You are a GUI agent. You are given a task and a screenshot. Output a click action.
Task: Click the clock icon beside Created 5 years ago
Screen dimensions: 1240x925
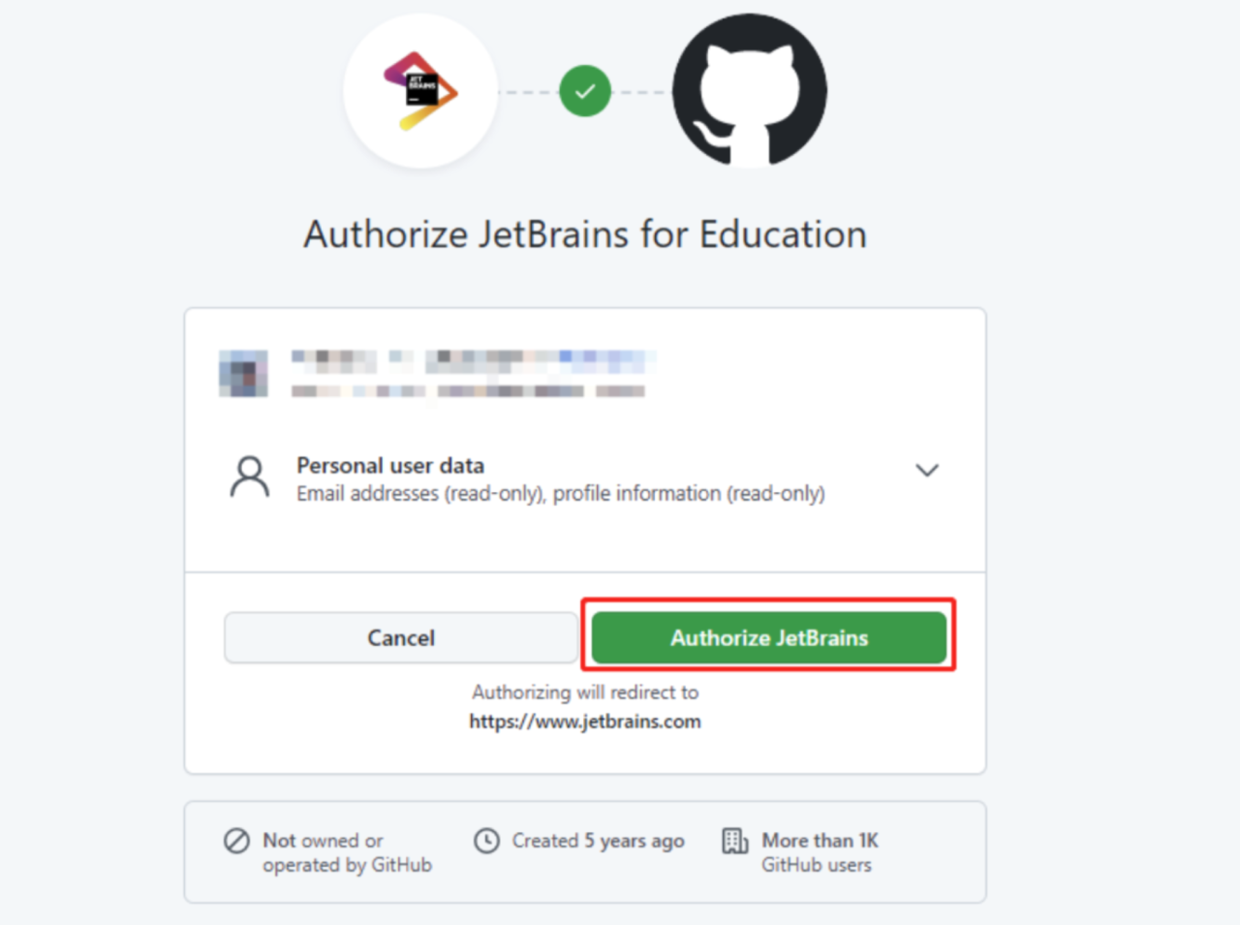click(486, 840)
